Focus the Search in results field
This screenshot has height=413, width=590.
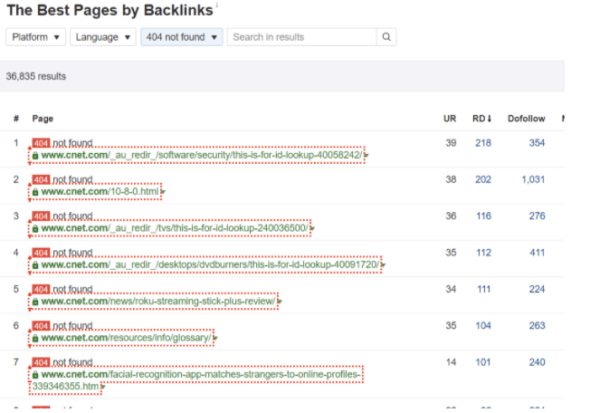[301, 37]
